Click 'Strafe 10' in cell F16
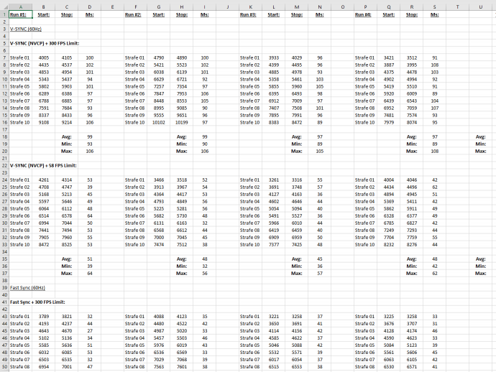Screen dimensions: 496x372 (x=134, y=122)
